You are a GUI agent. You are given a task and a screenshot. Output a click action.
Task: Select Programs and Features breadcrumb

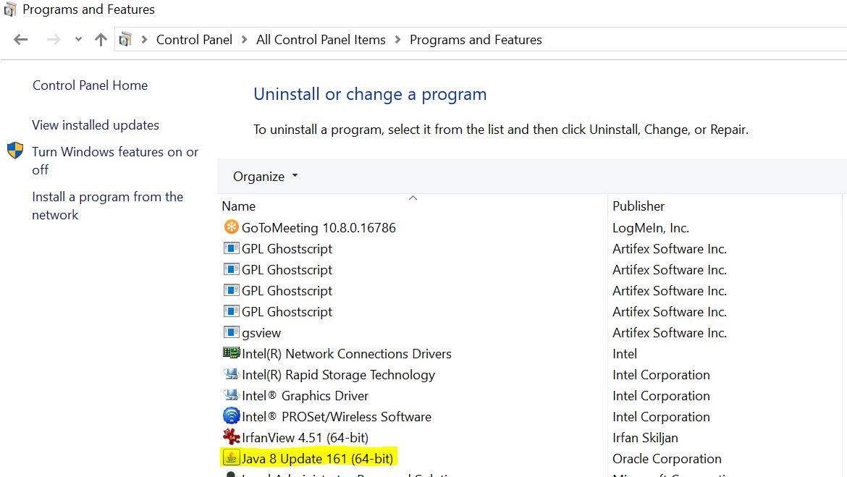coord(476,39)
